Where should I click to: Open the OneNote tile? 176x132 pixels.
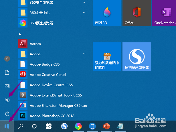[x=164, y=13]
